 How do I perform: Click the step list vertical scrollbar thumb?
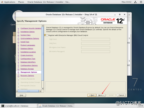pyautogui.click(x=43, y=54)
